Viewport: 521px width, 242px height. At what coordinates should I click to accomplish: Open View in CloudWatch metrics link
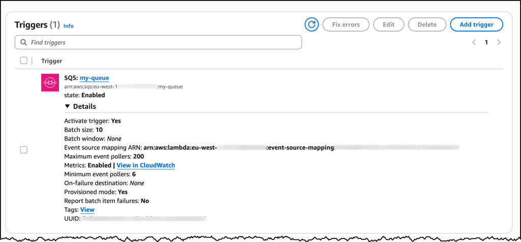146,165
